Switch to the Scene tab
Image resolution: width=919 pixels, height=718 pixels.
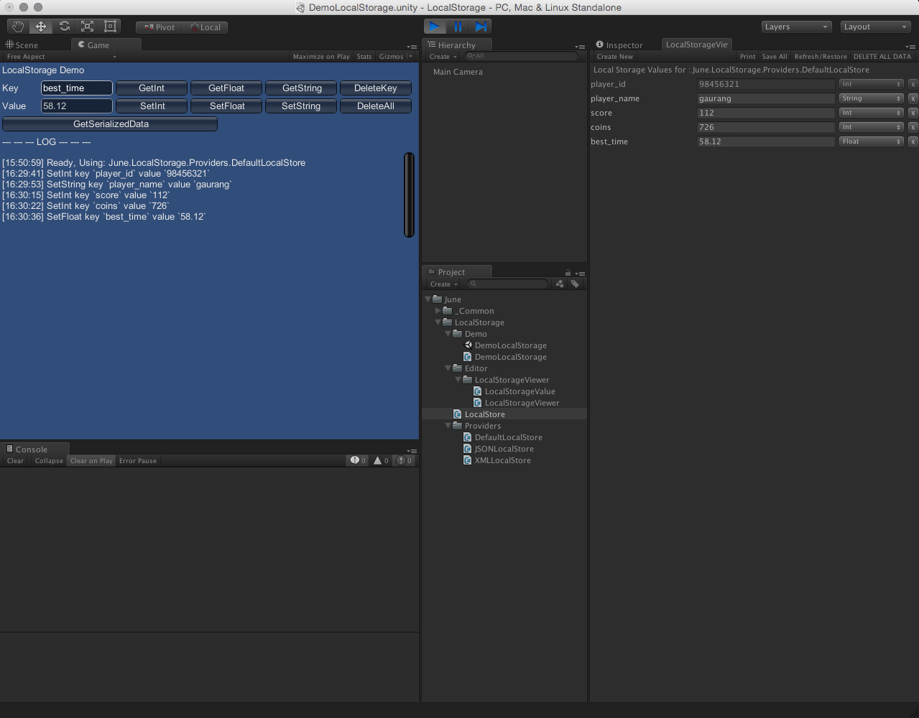click(22, 45)
